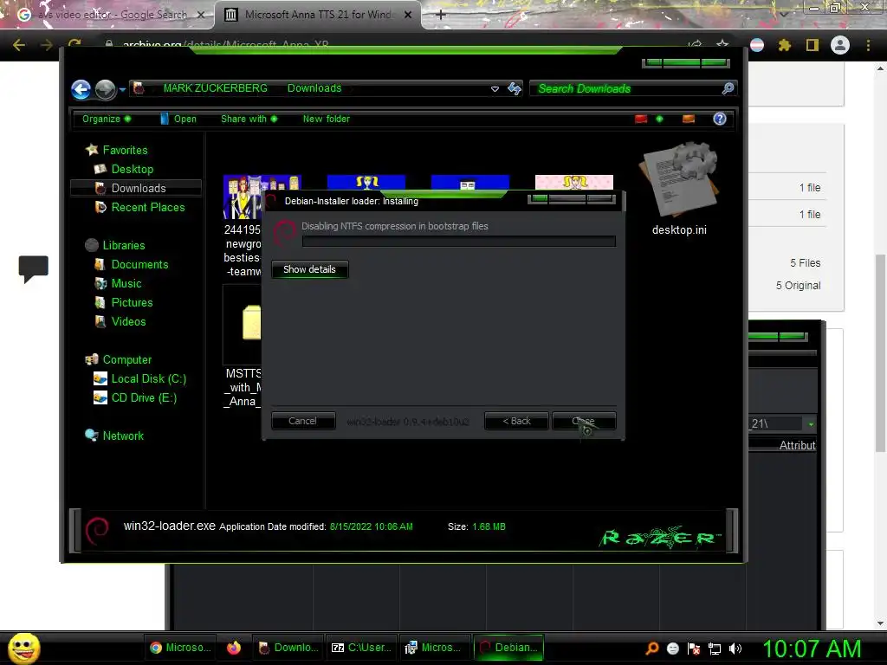Bookmark the page with the star icon

click(x=722, y=44)
